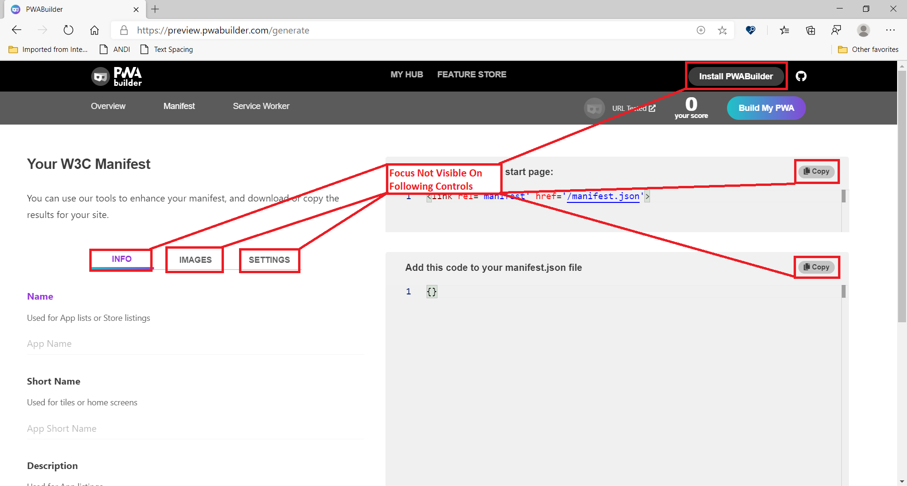This screenshot has height=486, width=907.
Task: Click the browser refresh icon
Action: tap(68, 30)
